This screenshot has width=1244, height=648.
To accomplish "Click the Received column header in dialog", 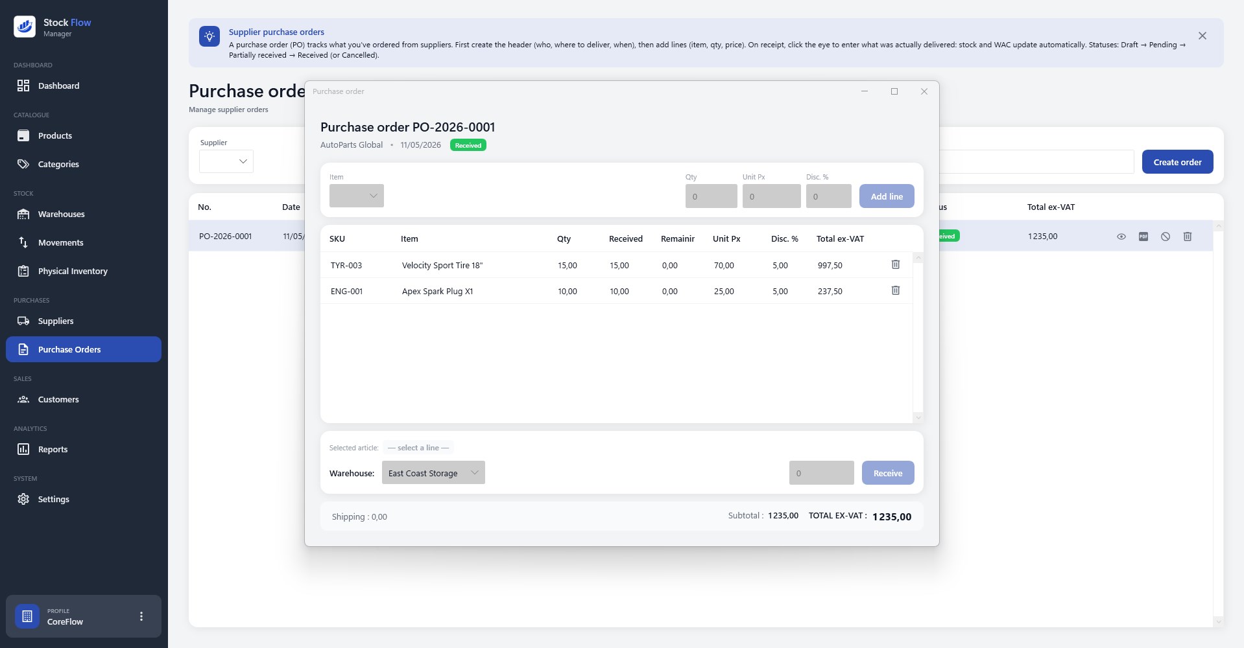I will tap(626, 238).
